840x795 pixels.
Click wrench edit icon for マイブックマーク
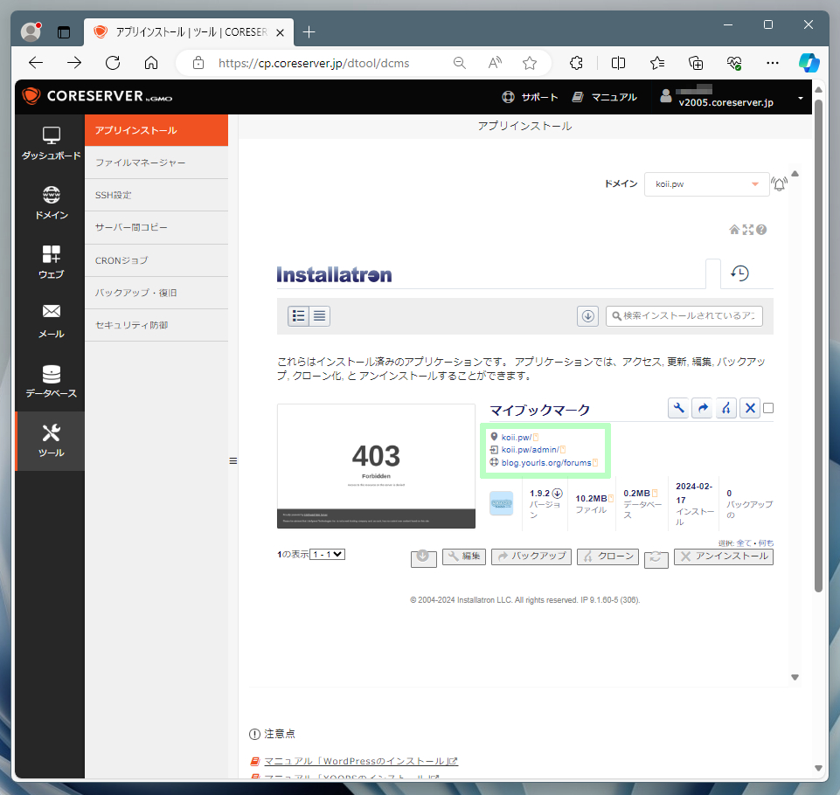pyautogui.click(x=678, y=409)
